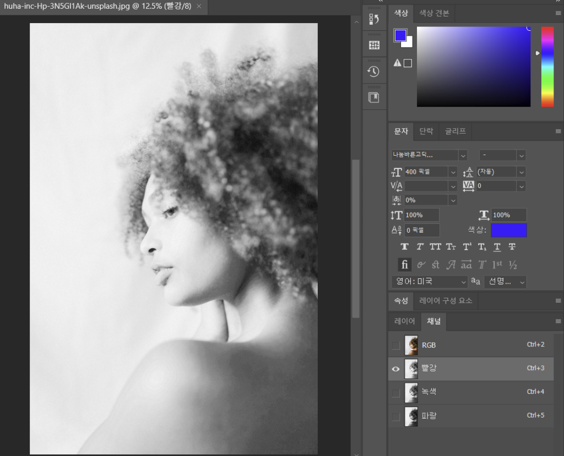
Task: Apply Strikethrough text style
Action: pyautogui.click(x=512, y=247)
